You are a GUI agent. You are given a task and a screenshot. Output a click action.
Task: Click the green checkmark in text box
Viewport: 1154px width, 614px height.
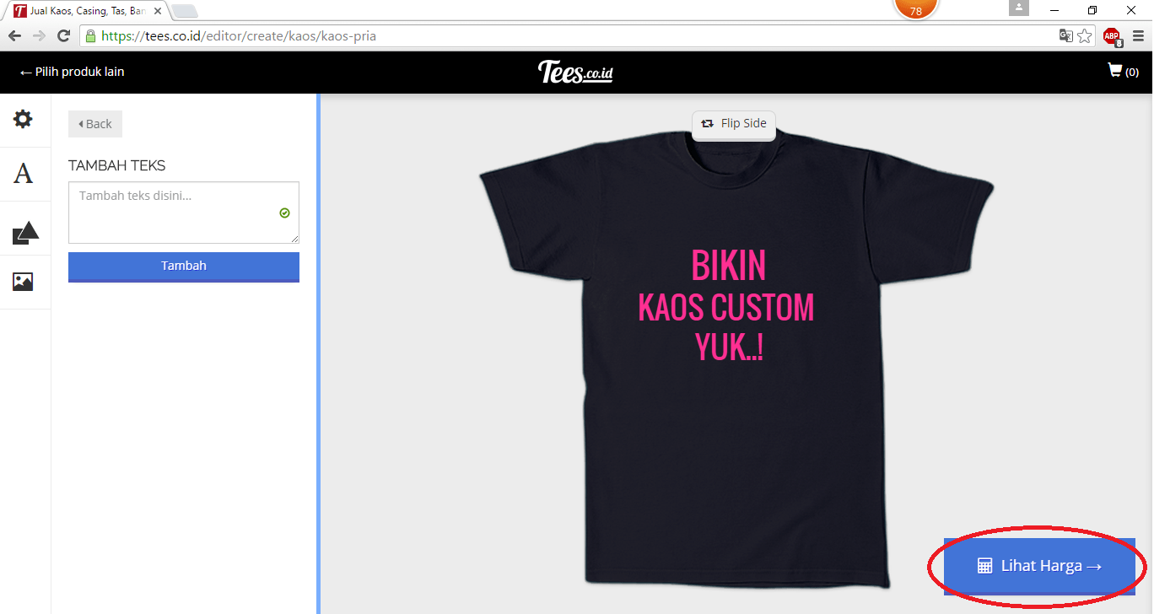pyautogui.click(x=284, y=213)
